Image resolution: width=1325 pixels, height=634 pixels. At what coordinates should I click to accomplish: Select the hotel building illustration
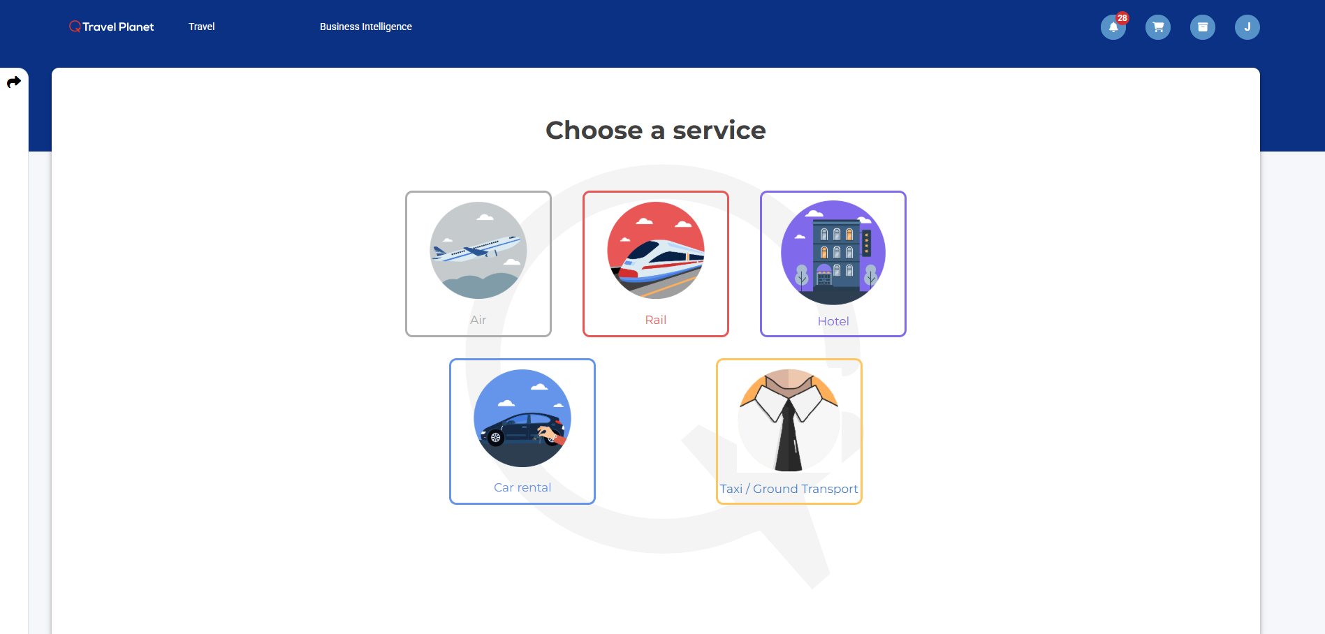point(833,252)
